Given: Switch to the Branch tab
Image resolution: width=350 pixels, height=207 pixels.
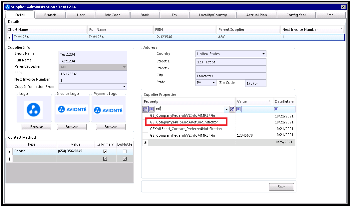Looking at the screenshot, I should pyautogui.click(x=50, y=15).
